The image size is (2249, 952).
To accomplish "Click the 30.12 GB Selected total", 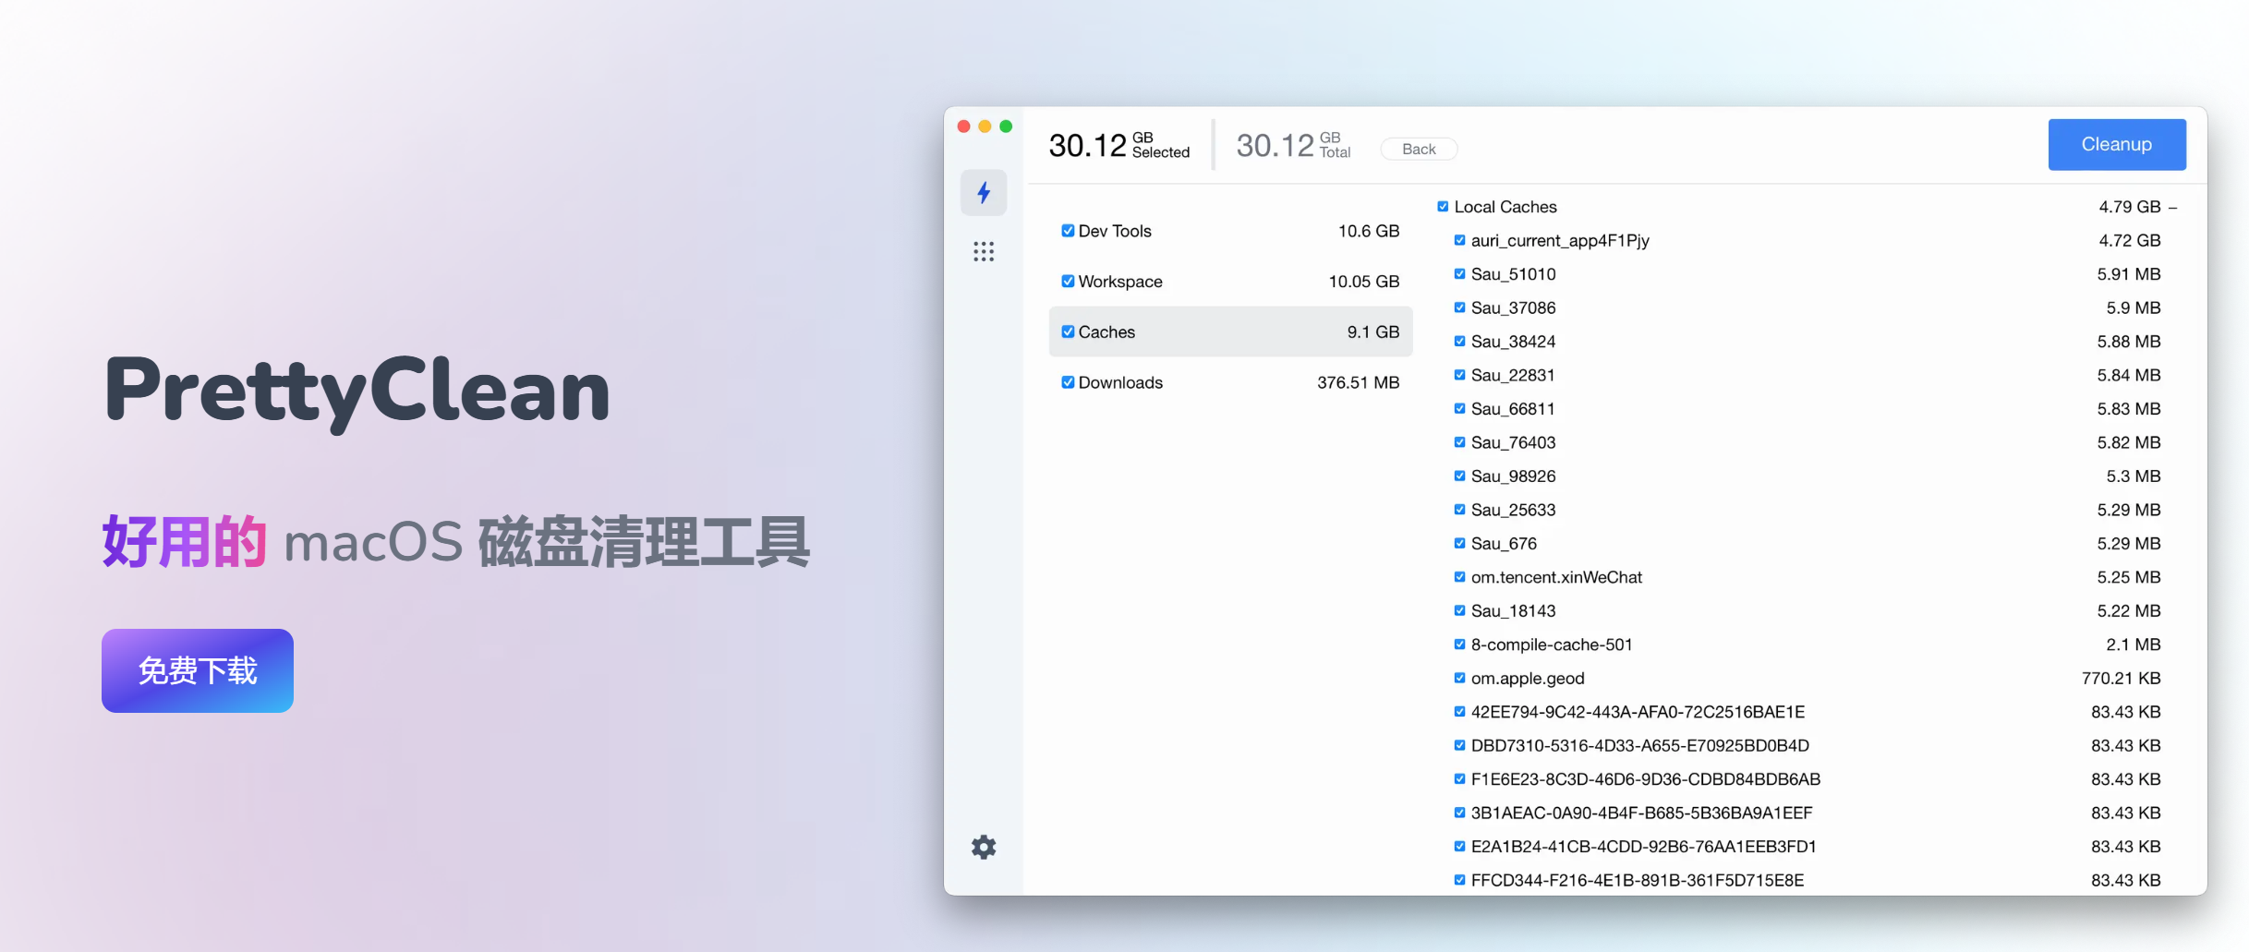I will [1119, 145].
